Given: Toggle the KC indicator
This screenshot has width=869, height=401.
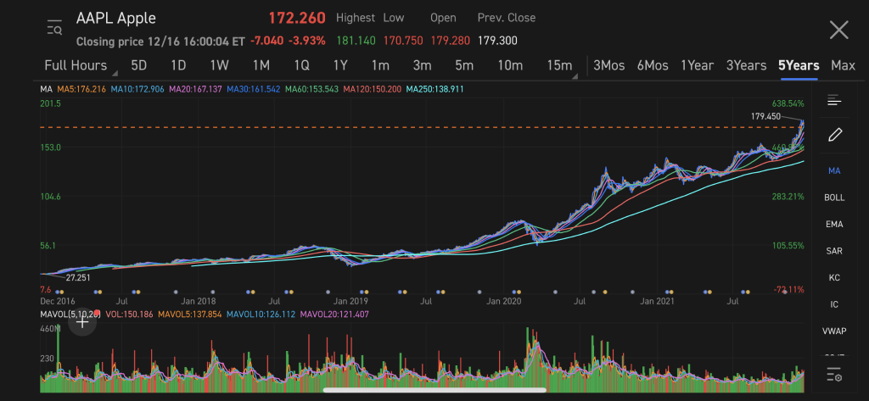Looking at the screenshot, I should 834,277.
